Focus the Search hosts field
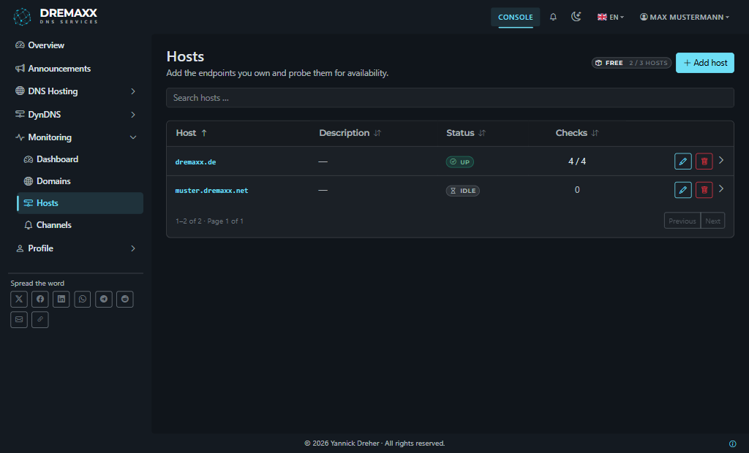The image size is (749, 453). coord(450,98)
